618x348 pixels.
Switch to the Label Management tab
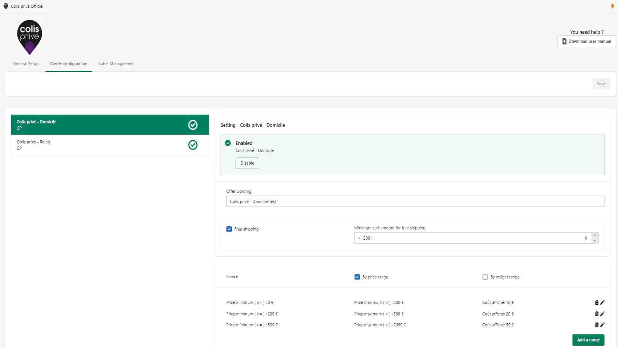(116, 64)
